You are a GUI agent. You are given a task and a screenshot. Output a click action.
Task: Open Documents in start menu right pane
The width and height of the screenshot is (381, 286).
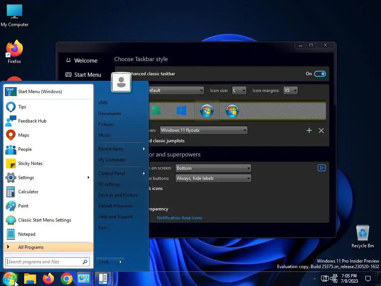110,114
